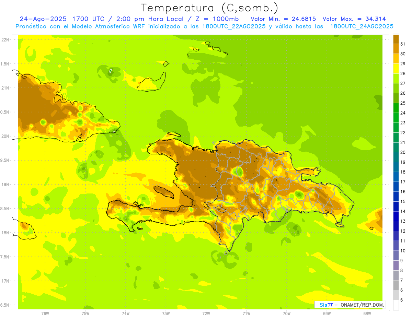Click the 'SisTT – ONAMET/REP.DOM.' credit label

350,305
